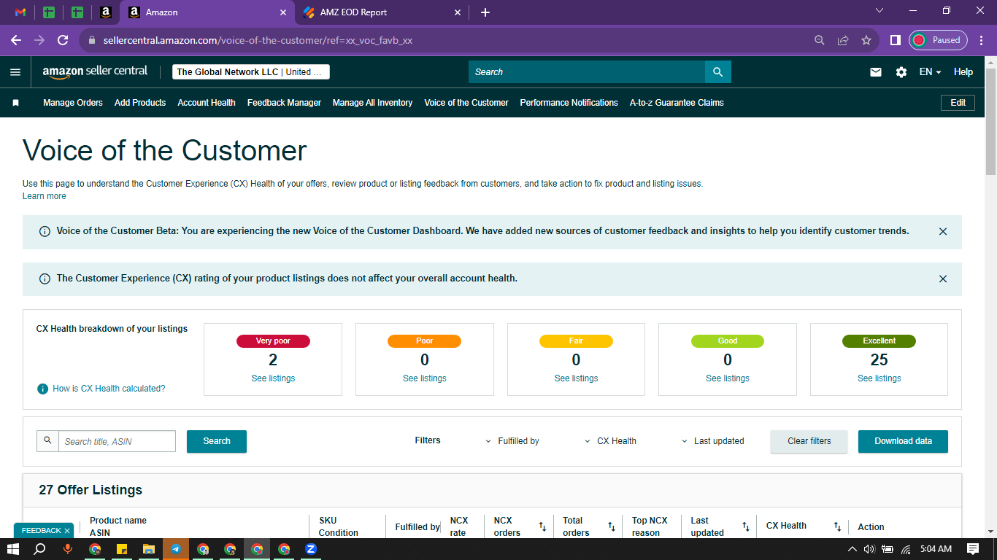See listings under Poor
Screen dimensions: 997x560
[425, 378]
